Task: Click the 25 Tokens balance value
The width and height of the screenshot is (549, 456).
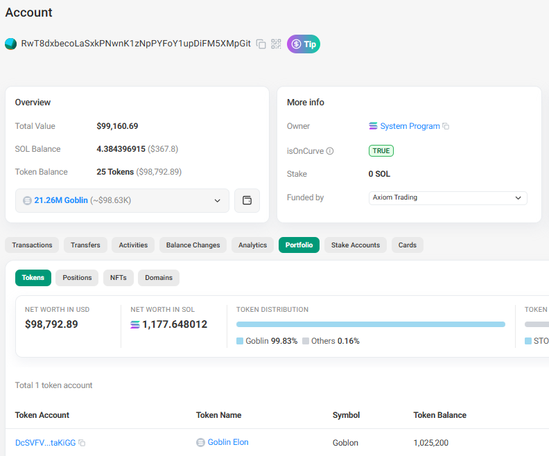Action: [115, 172]
